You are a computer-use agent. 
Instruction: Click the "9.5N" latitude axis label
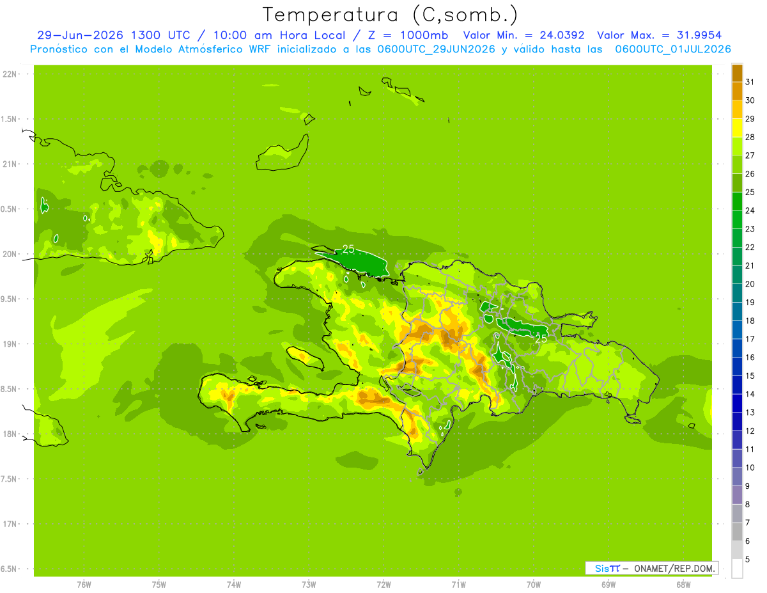click(10, 299)
